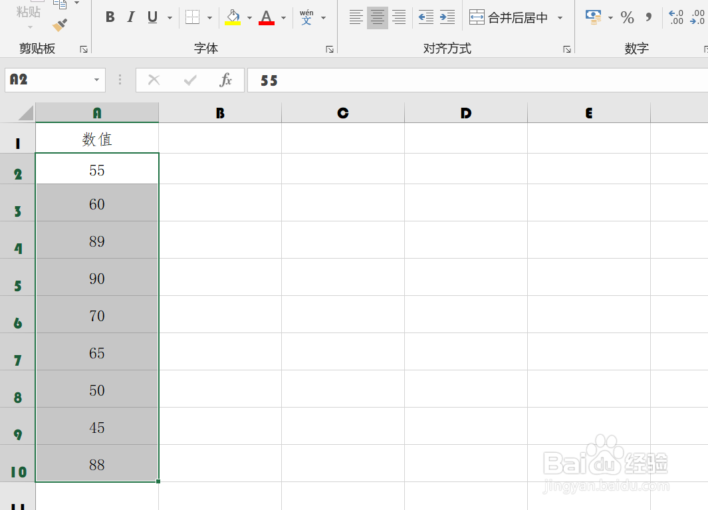
Task: Open fill color dropdown arrow
Action: pos(249,18)
